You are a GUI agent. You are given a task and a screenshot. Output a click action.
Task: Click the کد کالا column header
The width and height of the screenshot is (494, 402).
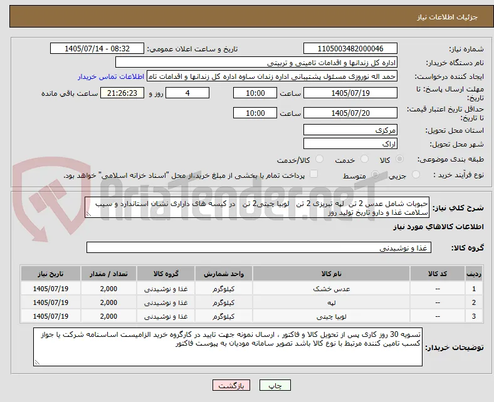tap(438, 274)
